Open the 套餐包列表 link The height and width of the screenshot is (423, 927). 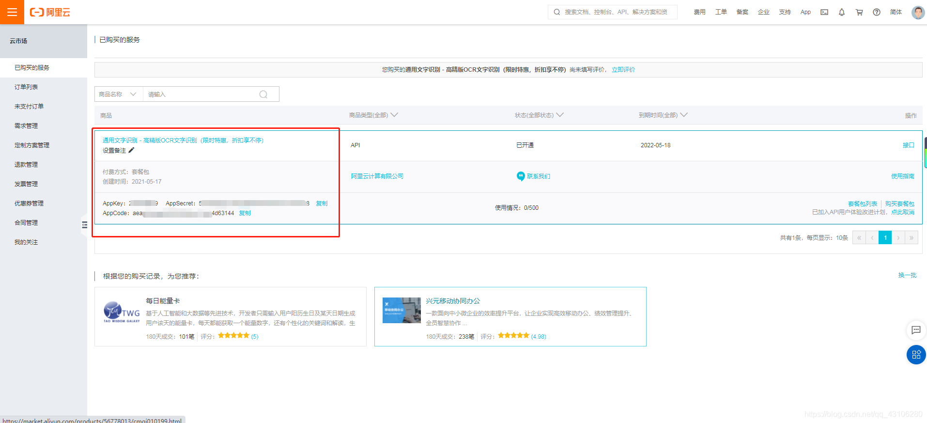tap(863, 204)
